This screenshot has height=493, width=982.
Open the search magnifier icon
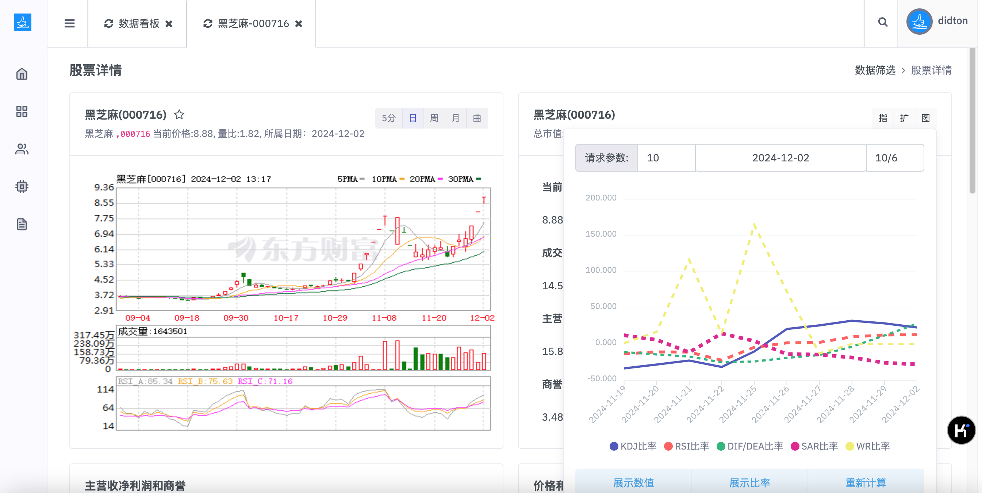883,23
